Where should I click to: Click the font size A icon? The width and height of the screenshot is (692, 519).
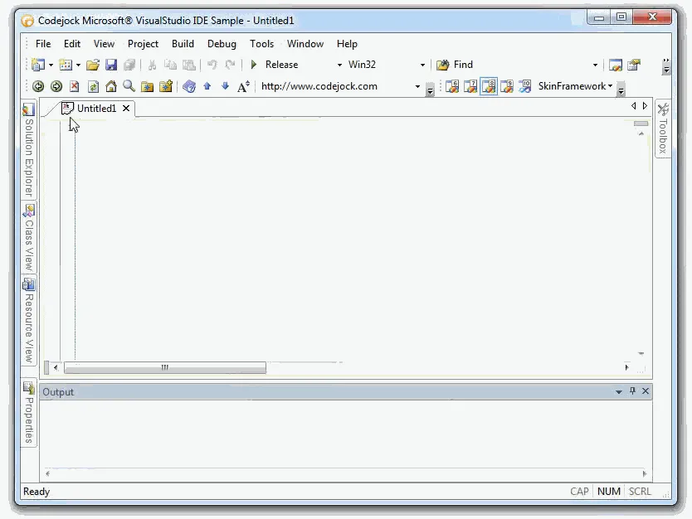click(x=244, y=86)
